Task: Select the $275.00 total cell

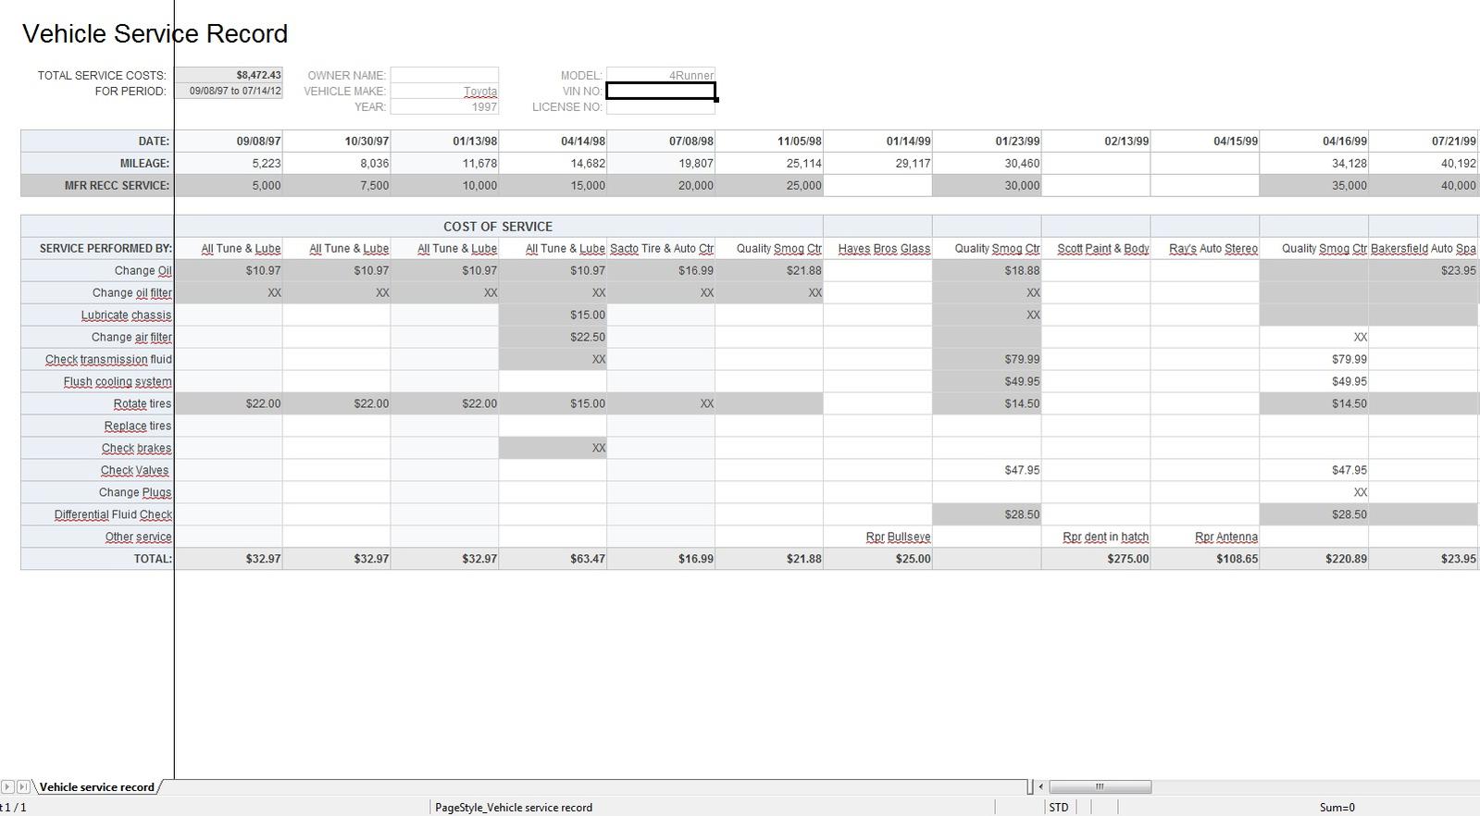Action: [1096, 559]
